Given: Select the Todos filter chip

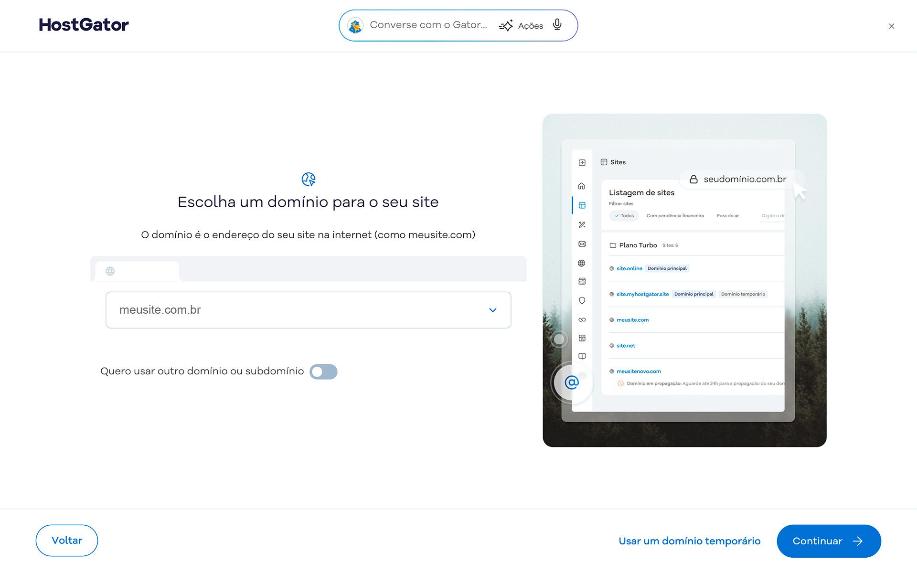Looking at the screenshot, I should (624, 216).
